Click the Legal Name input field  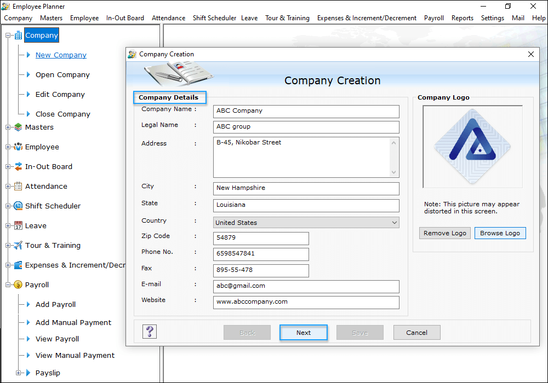(306, 127)
